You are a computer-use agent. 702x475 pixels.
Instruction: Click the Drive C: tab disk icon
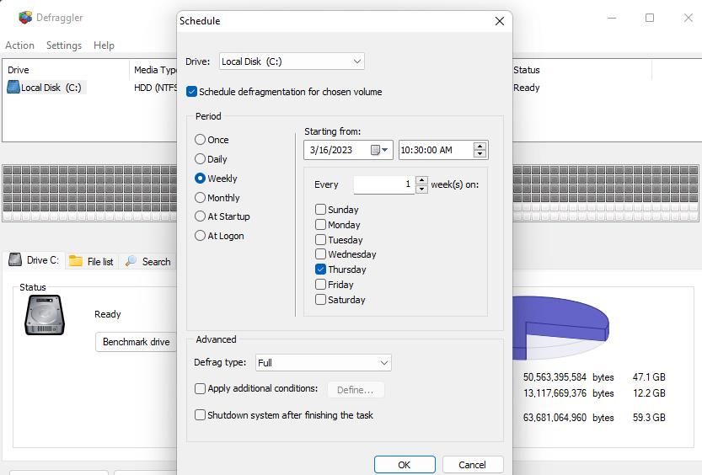pos(15,260)
